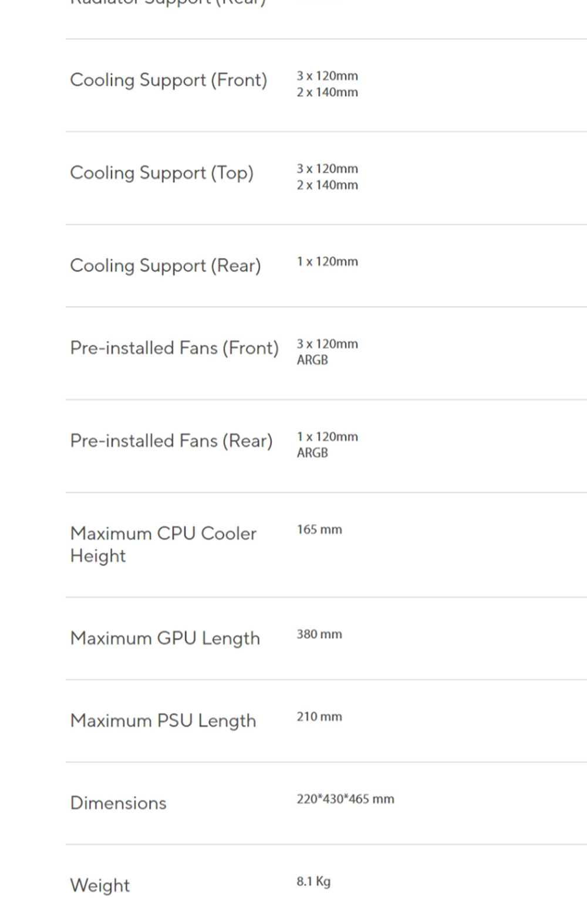Click the 210 mm PSU length value
The image size is (587, 924).
point(319,717)
